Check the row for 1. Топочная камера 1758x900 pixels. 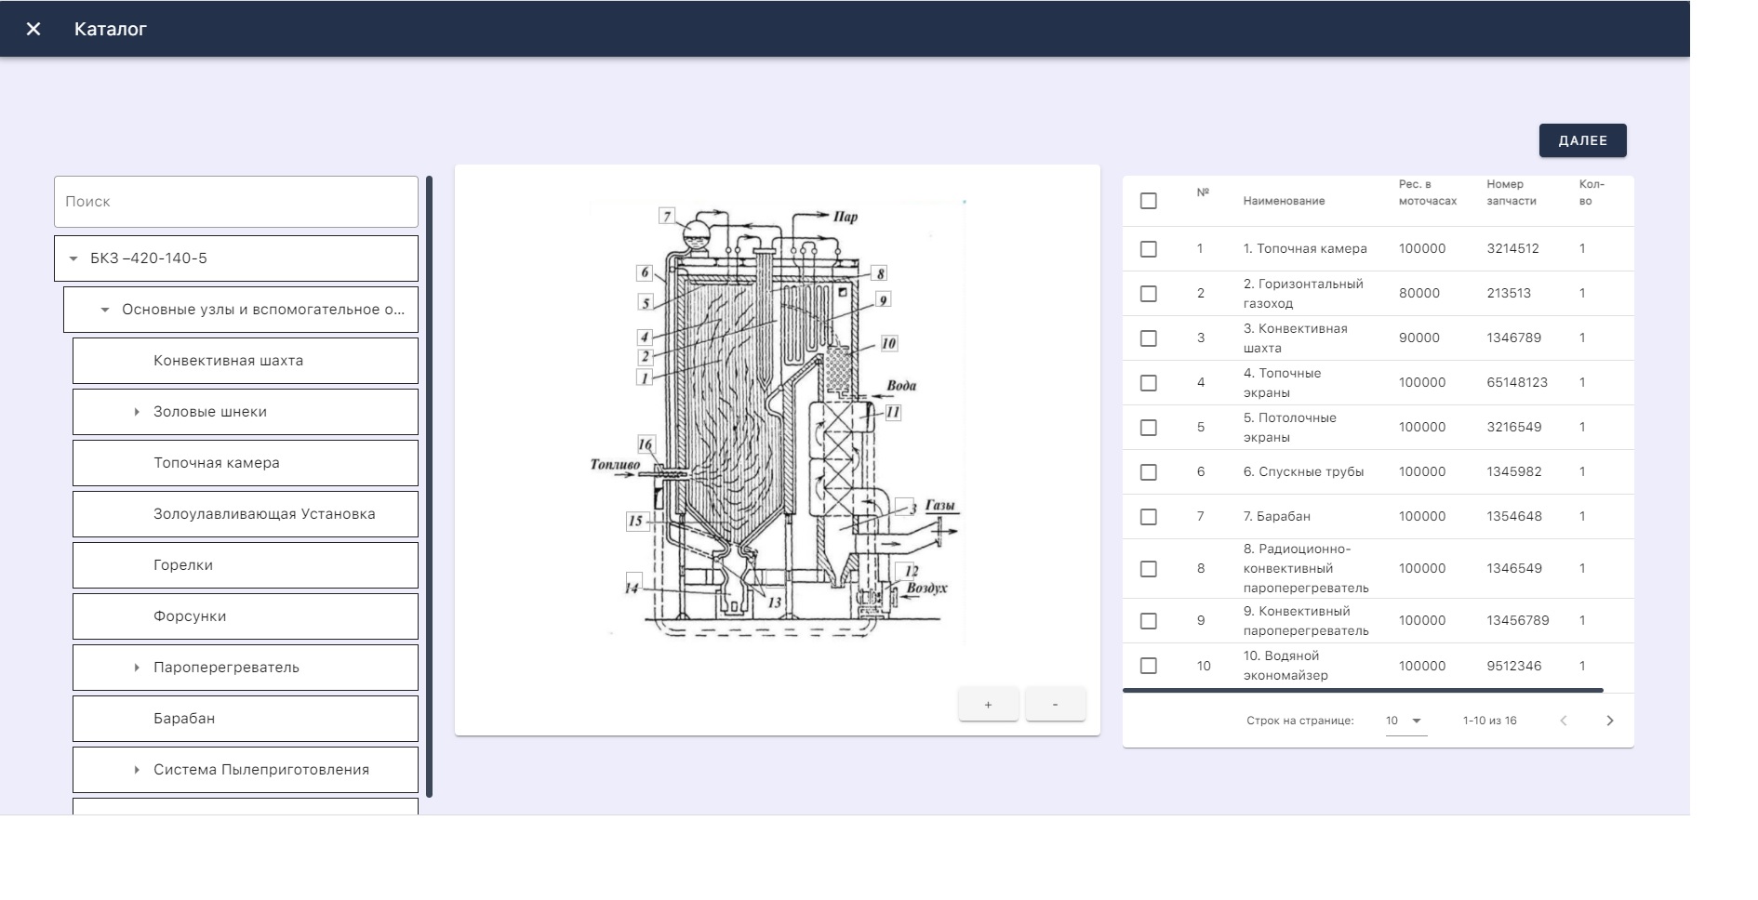(x=1149, y=249)
